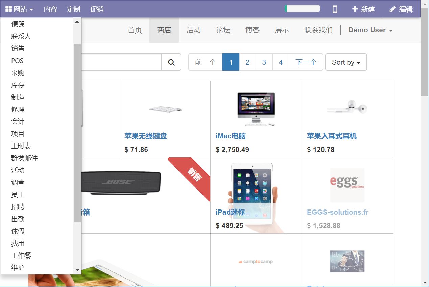
Task: Open the 论坛 nav tab
Action: coord(223,30)
